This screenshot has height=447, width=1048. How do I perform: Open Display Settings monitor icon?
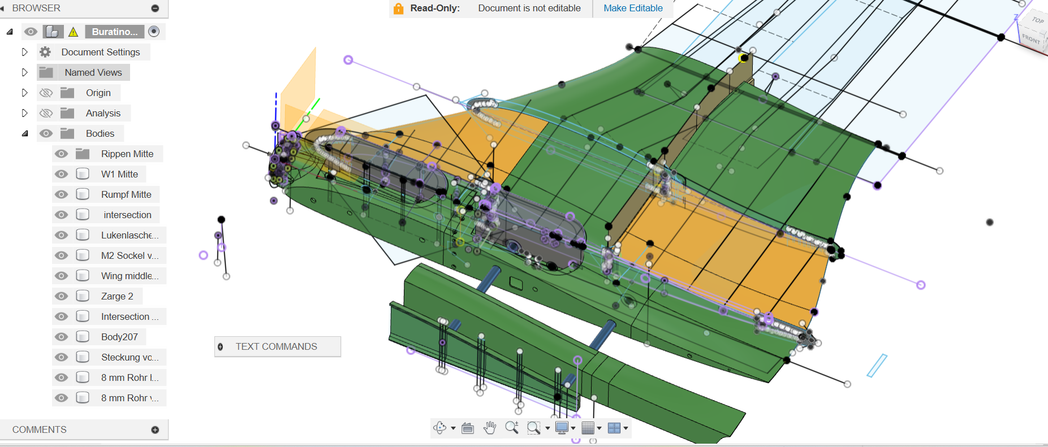tap(562, 428)
